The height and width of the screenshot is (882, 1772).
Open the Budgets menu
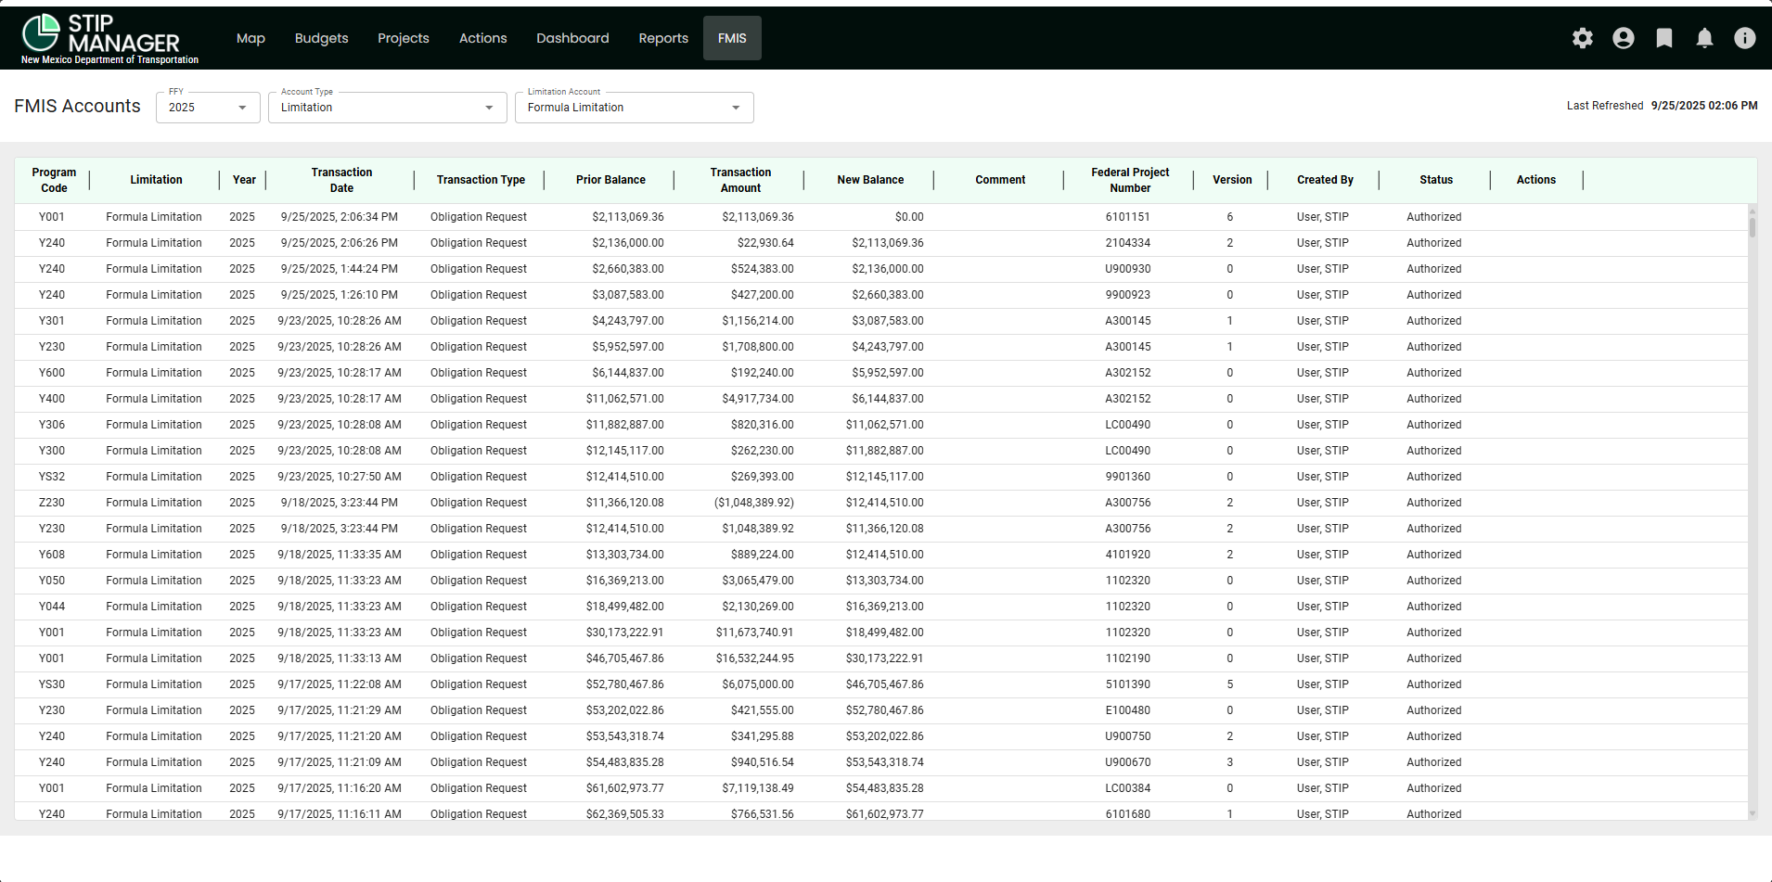point(321,38)
